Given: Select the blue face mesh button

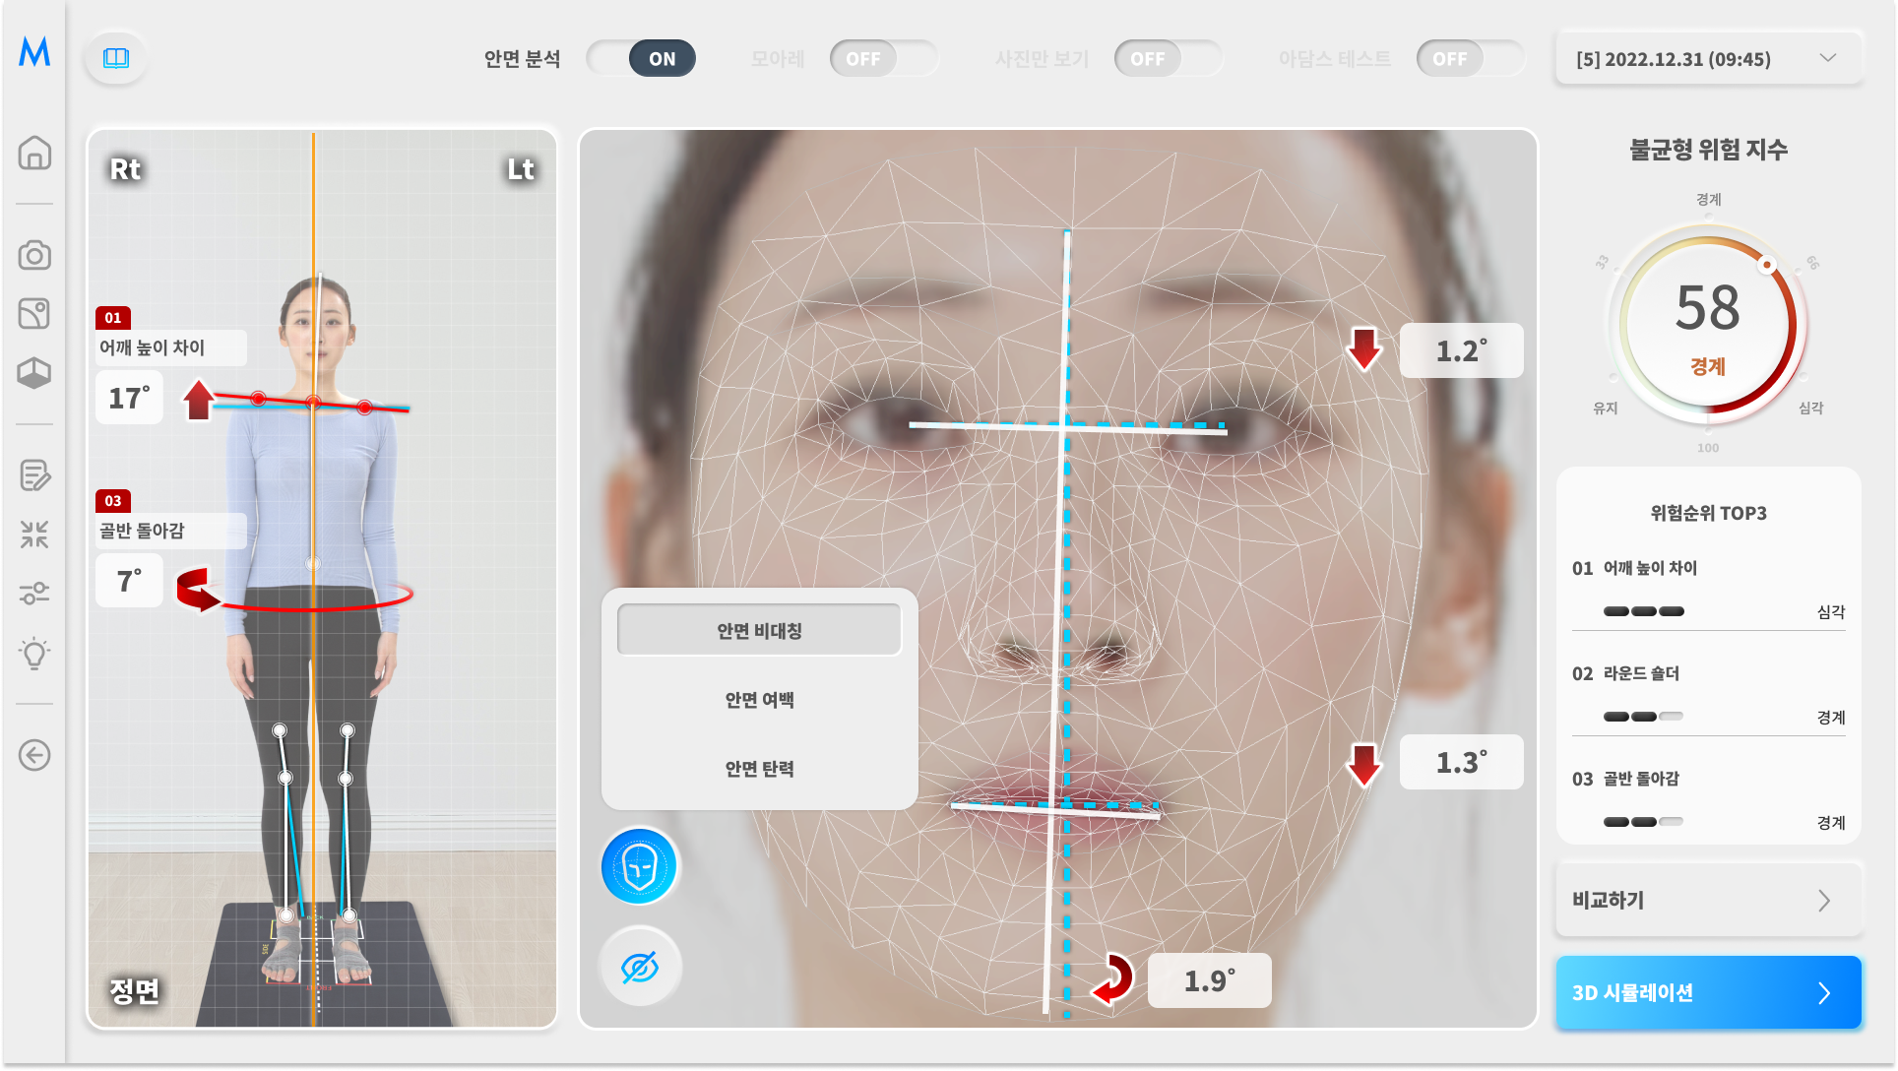Looking at the screenshot, I should pyautogui.click(x=640, y=866).
